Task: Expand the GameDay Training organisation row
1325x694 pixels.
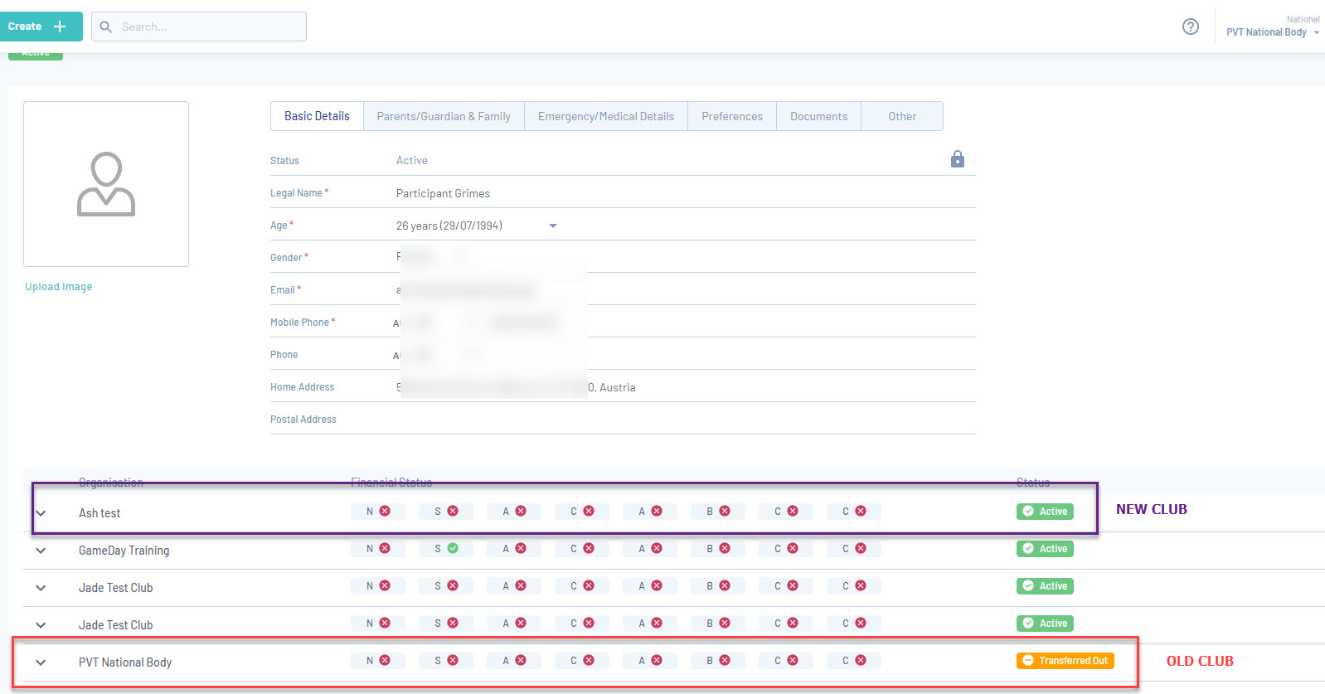Action: (x=41, y=551)
